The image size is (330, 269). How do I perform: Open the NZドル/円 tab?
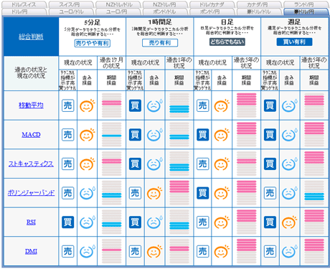click(x=165, y=4)
